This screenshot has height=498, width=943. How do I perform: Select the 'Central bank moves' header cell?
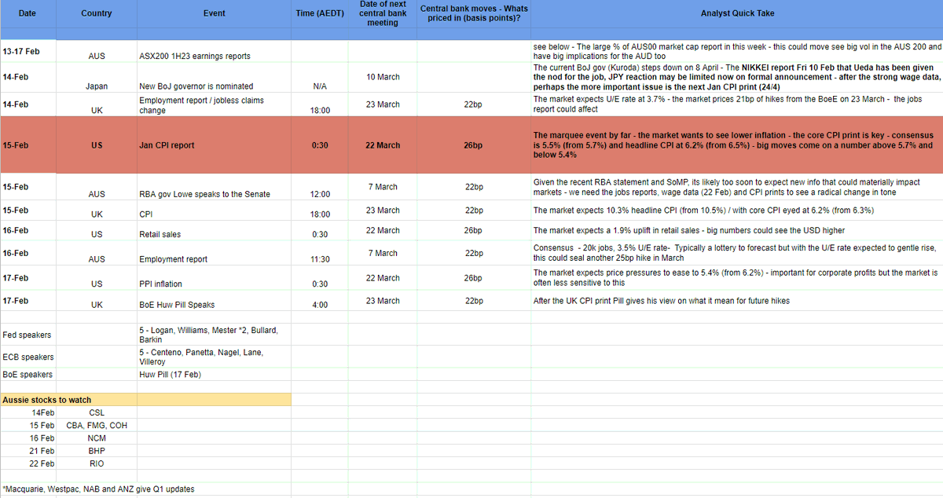click(474, 13)
